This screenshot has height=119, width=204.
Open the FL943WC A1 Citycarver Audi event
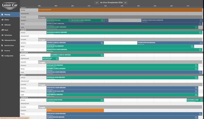point(122,91)
